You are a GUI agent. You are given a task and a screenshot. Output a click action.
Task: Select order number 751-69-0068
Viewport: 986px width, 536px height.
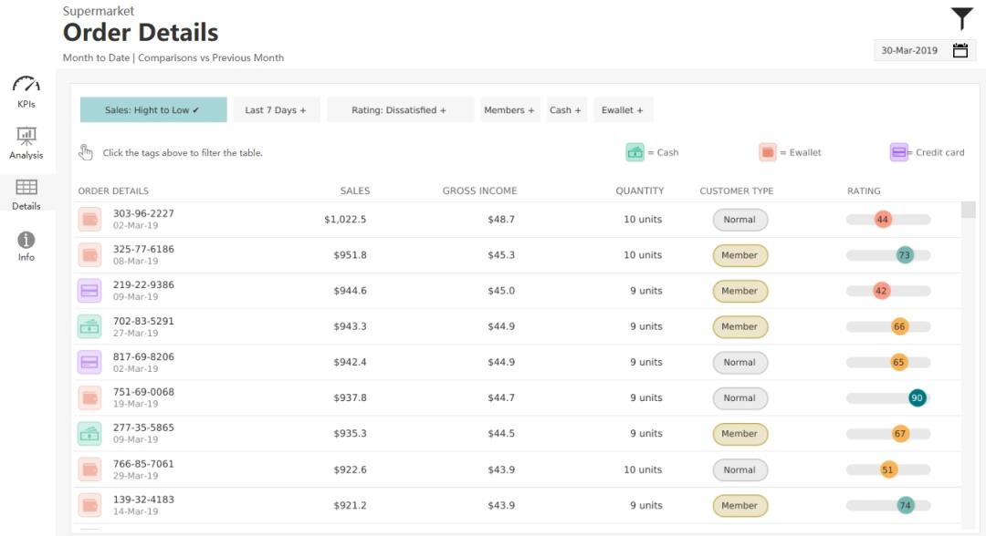(143, 392)
